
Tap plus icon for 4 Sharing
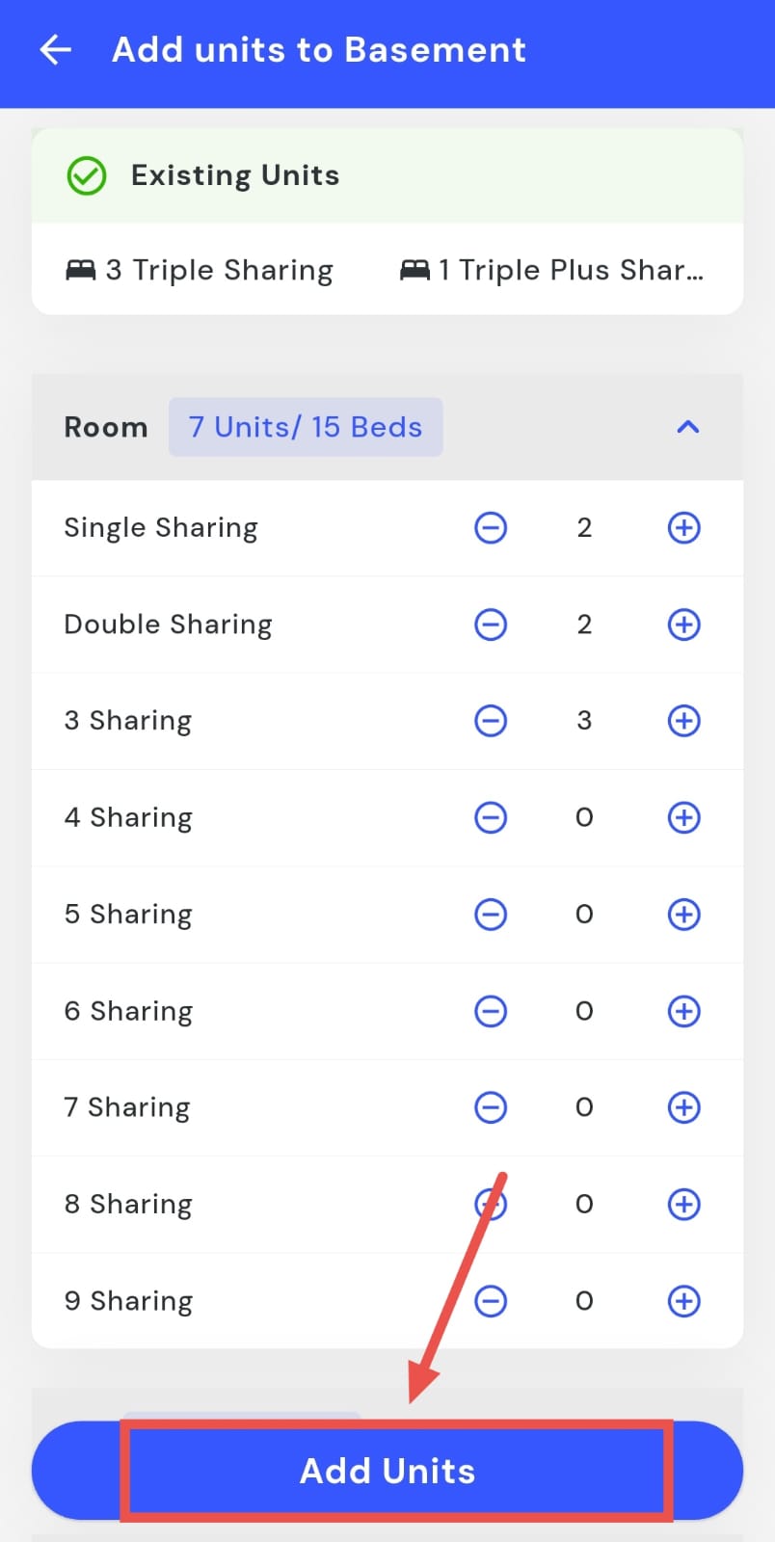point(683,818)
